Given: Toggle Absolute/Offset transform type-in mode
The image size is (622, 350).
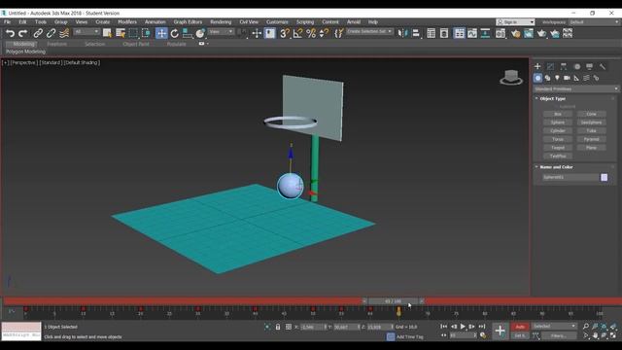Looking at the screenshot, I should click(289, 327).
